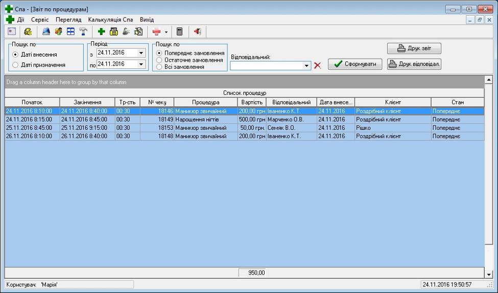This screenshot has width=498, height=293.
Task: Click the colored cubes toolbar icon
Action: click(58, 32)
